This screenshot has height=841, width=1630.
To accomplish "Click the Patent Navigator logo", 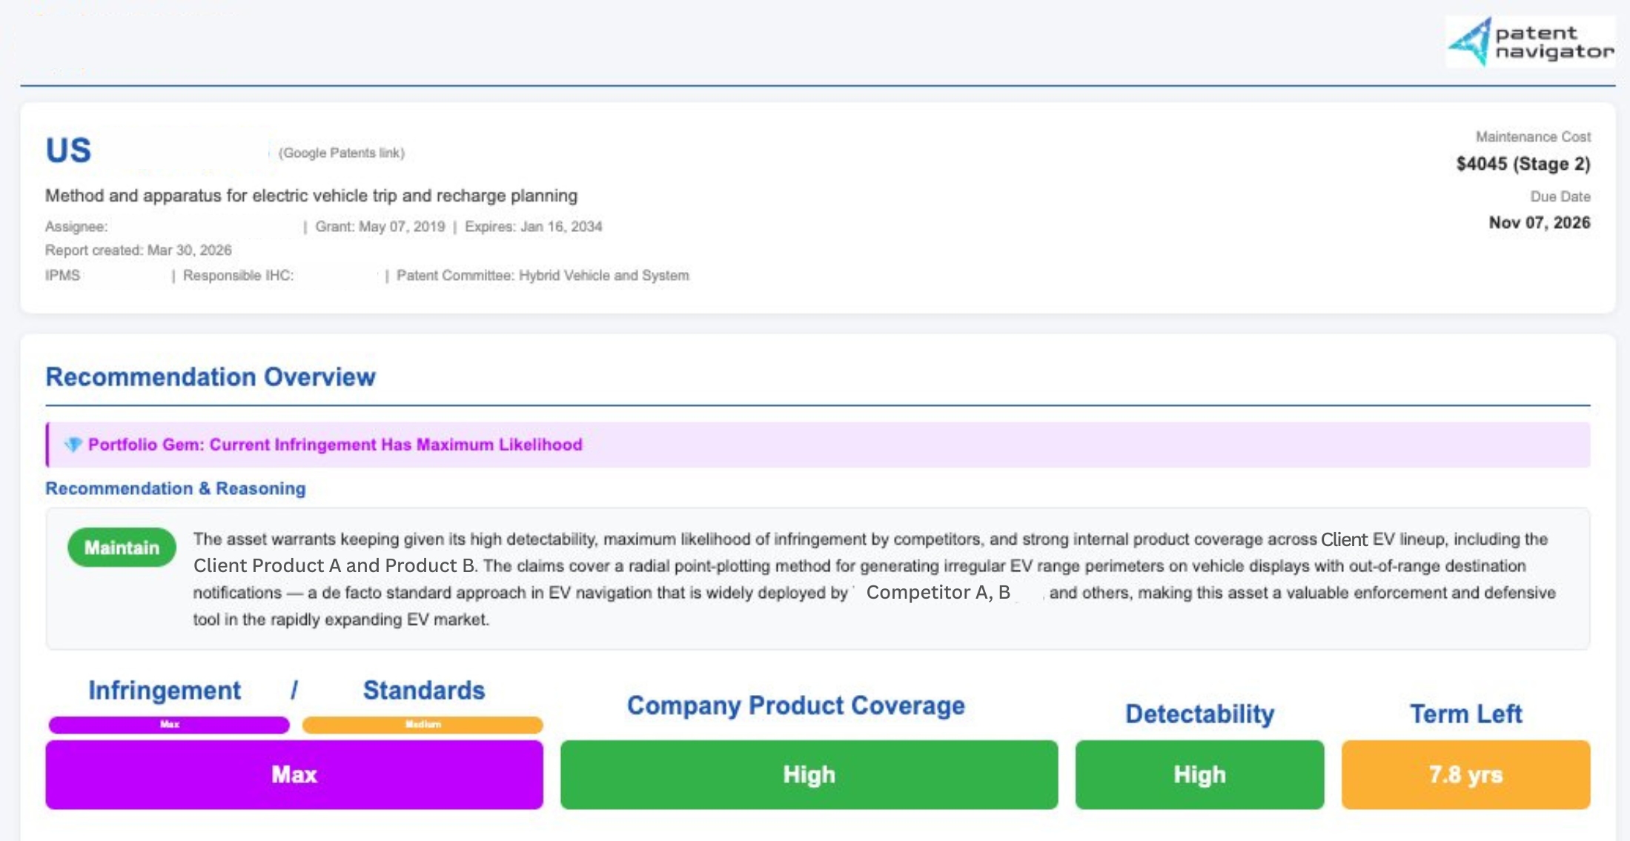I will click(1529, 44).
